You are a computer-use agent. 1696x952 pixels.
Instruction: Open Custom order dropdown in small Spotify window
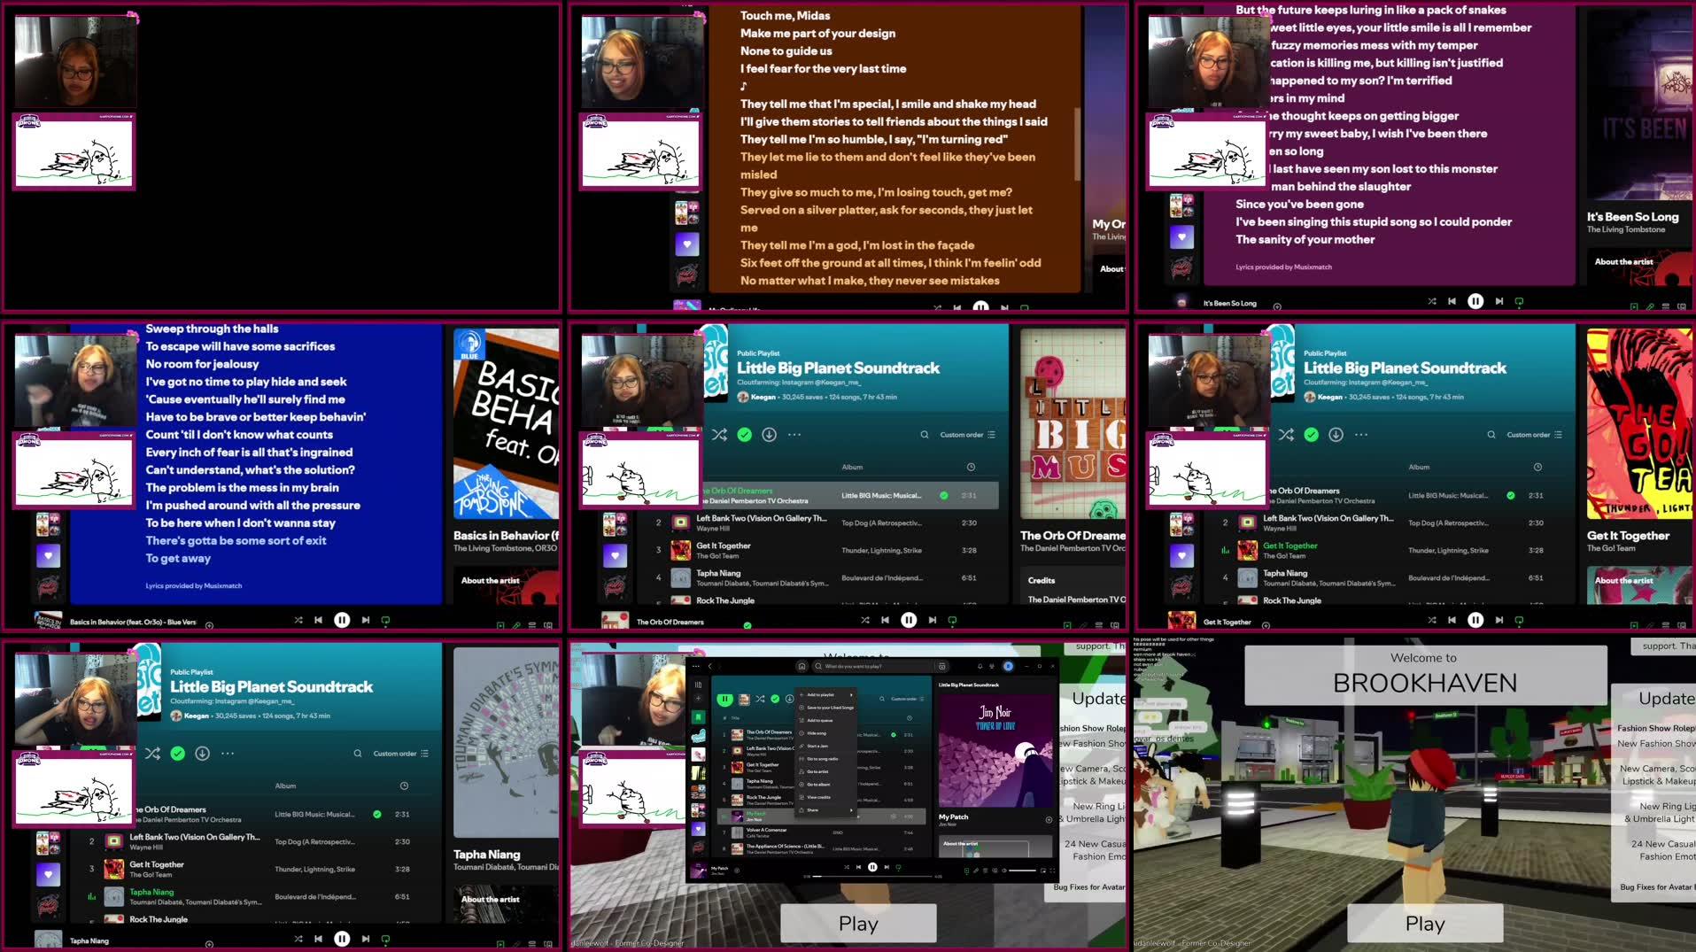[x=907, y=699]
